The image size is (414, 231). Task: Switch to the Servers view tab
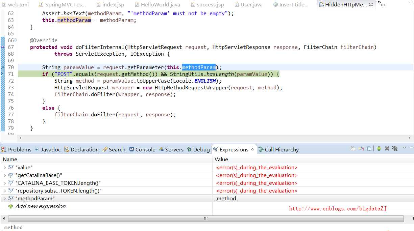(171, 149)
